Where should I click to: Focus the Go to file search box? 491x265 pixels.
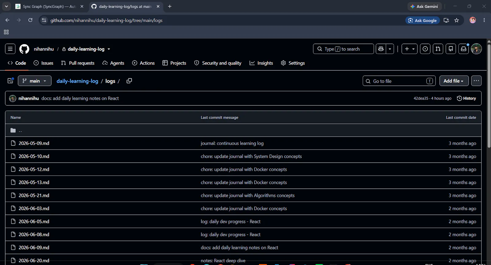(x=399, y=81)
